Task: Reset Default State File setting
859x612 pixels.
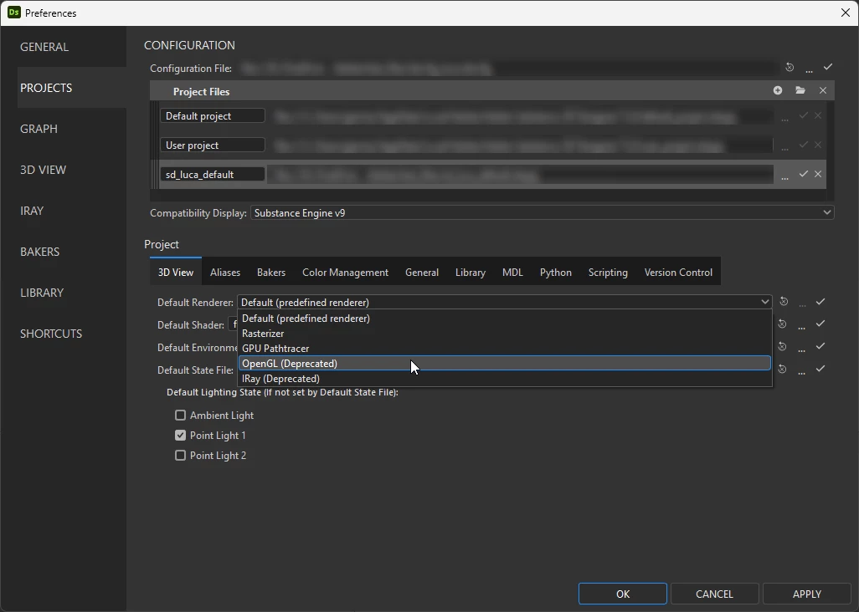Action: pyautogui.click(x=782, y=370)
